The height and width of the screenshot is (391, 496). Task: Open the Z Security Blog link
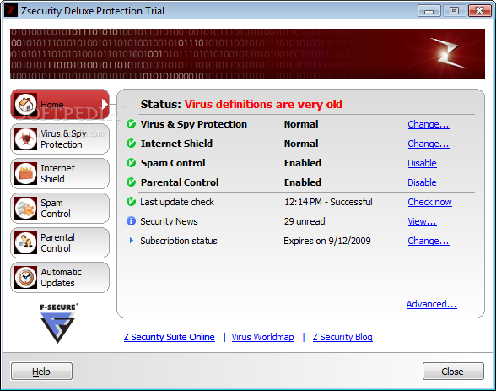point(342,337)
